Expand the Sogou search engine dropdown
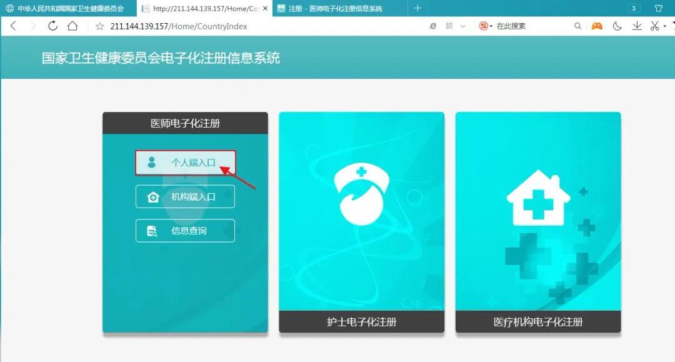The height and width of the screenshot is (362, 675). tap(491, 26)
